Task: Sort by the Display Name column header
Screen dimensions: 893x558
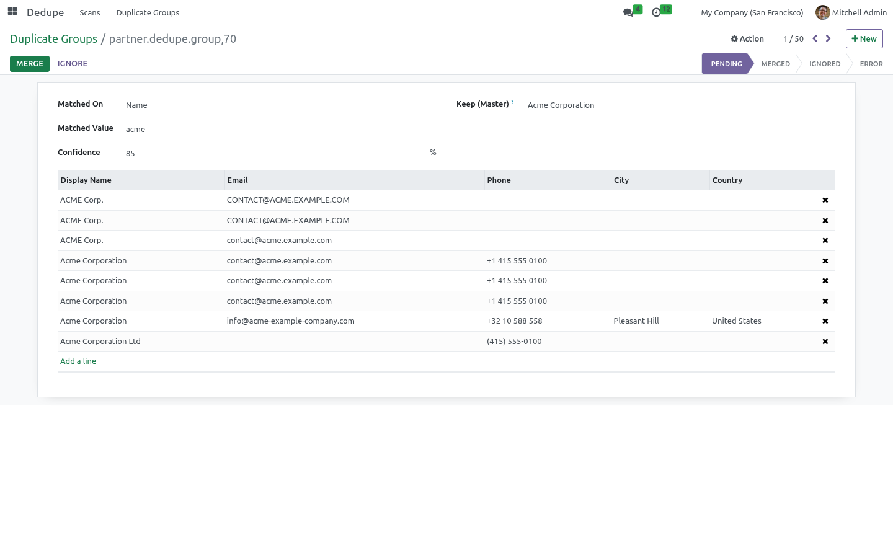Action: [x=141, y=180]
